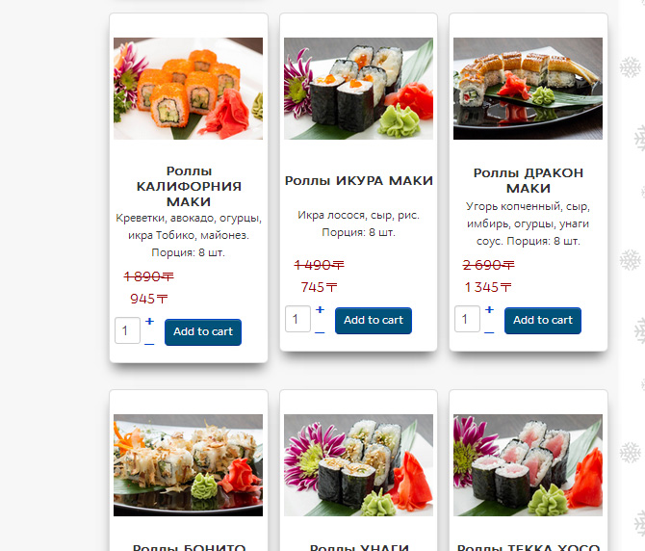The height and width of the screenshot is (551, 645).
Task: Click plus icon for Икура Маки
Action: (320, 310)
